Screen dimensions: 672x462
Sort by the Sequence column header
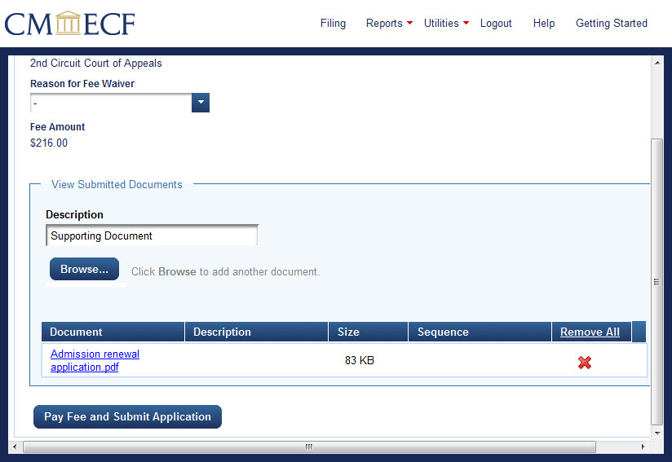[x=443, y=332]
